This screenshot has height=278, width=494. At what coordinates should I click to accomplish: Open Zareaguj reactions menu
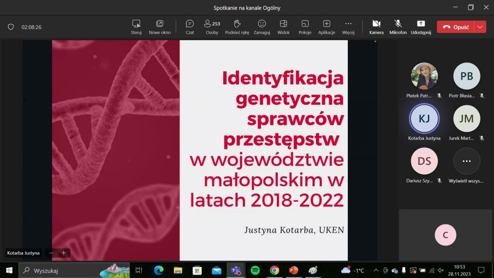[x=261, y=27]
